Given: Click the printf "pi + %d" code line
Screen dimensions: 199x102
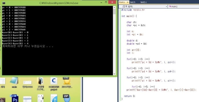Looking at the screenshot, I should click(x=153, y=81).
